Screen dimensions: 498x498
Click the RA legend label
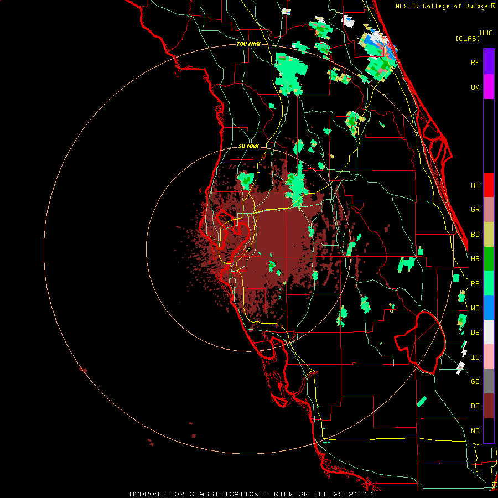click(x=475, y=284)
